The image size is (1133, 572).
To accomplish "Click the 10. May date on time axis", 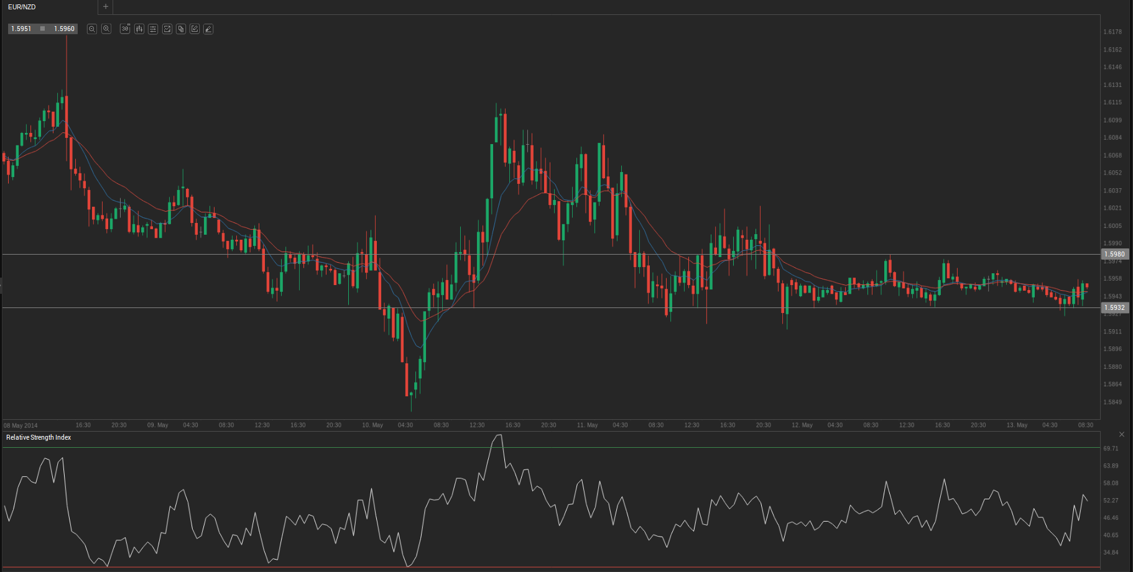I will 372,425.
